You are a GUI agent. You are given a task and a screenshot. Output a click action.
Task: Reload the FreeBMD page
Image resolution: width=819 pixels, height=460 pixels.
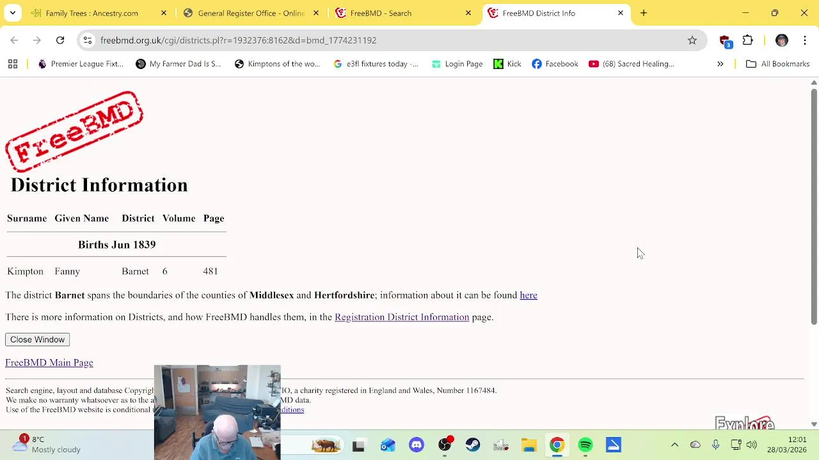pos(60,40)
